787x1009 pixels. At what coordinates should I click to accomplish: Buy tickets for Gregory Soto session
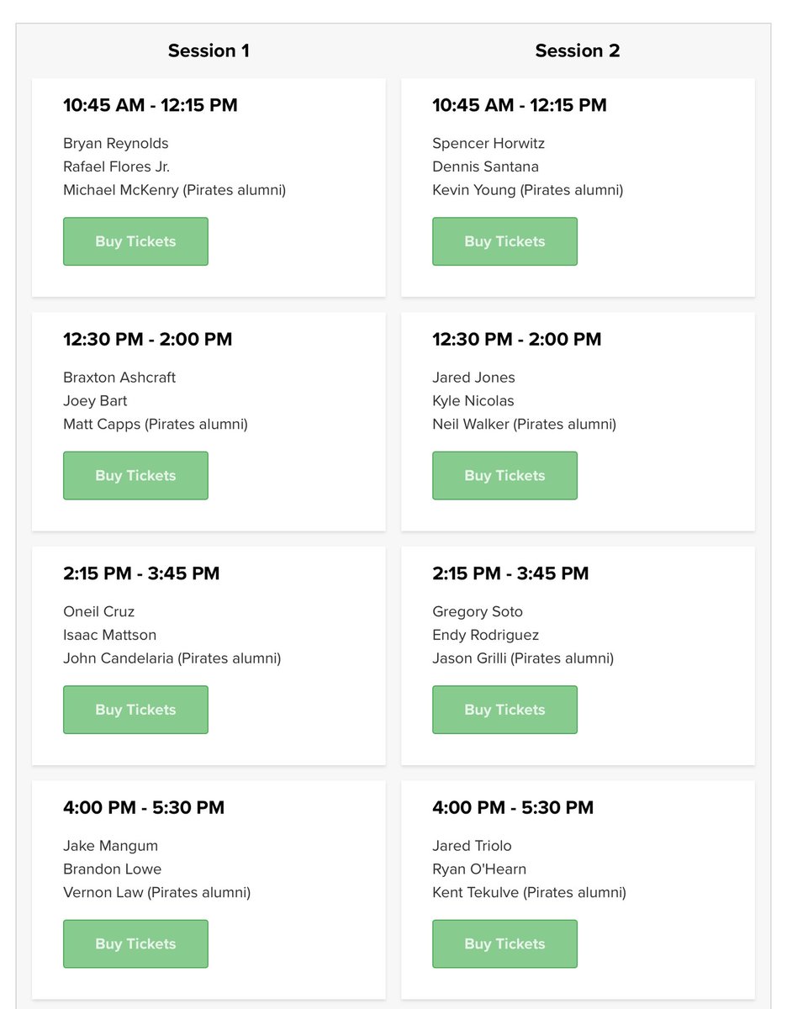[x=504, y=710]
